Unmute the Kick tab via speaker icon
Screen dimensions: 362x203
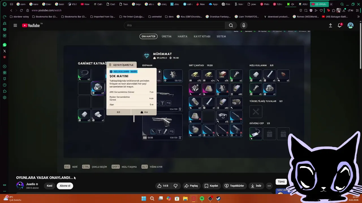292,4
